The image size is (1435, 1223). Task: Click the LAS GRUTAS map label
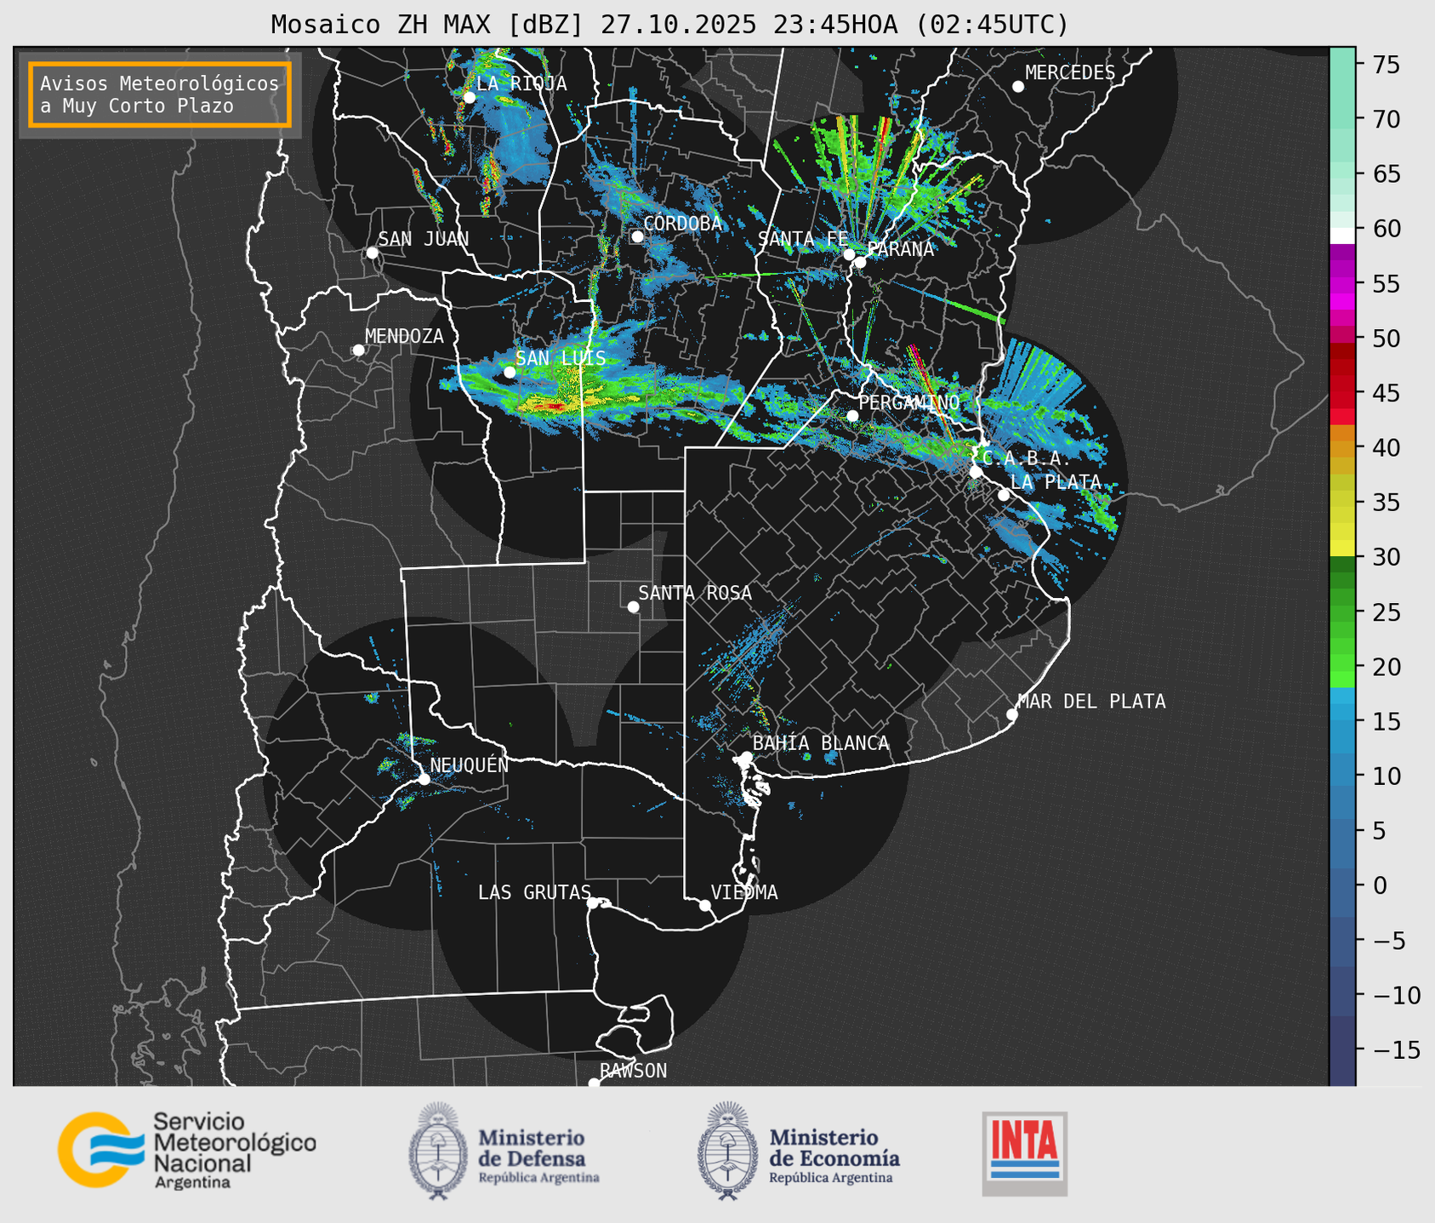point(534,893)
